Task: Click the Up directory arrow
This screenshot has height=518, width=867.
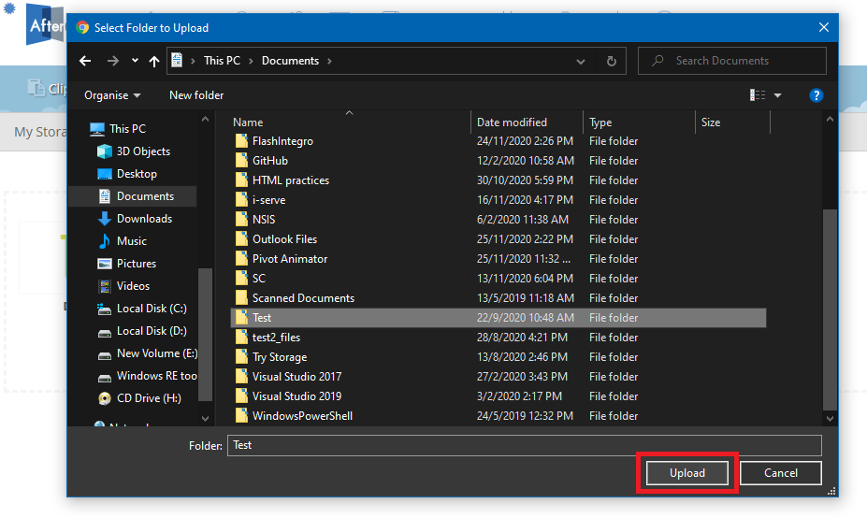Action: (154, 61)
